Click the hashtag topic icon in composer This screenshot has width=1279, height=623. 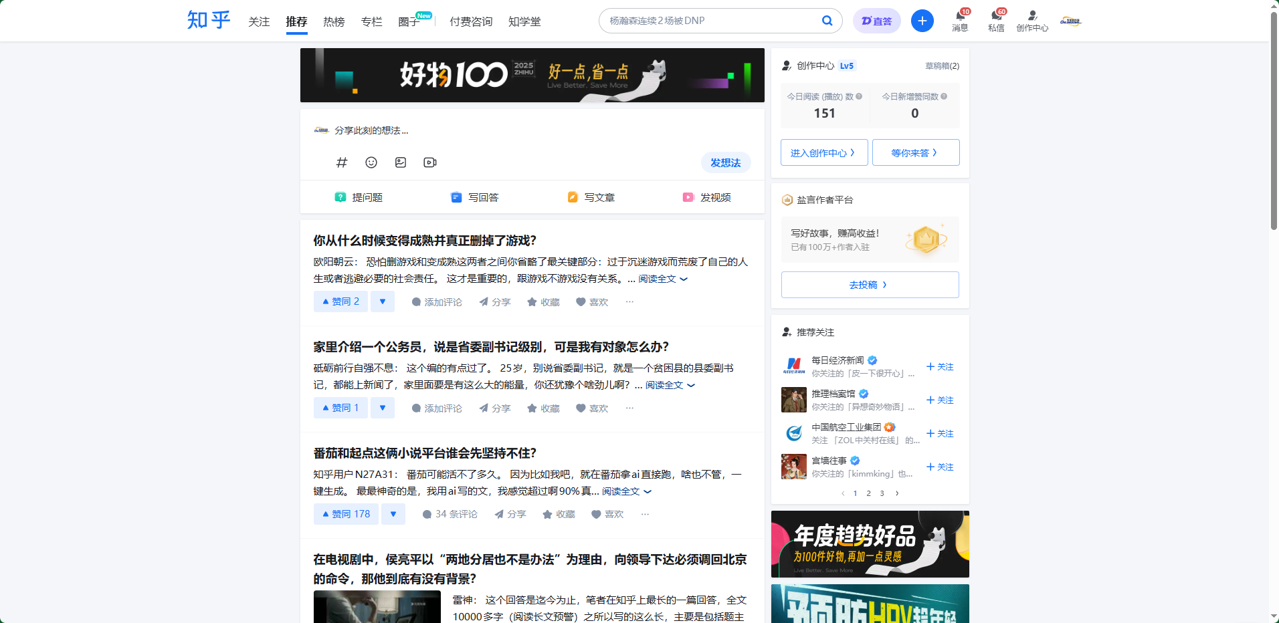[342, 162]
